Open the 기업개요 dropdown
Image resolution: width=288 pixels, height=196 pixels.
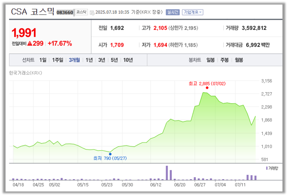tap(192, 12)
